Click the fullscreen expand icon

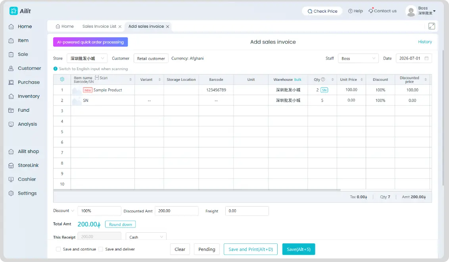point(432,26)
